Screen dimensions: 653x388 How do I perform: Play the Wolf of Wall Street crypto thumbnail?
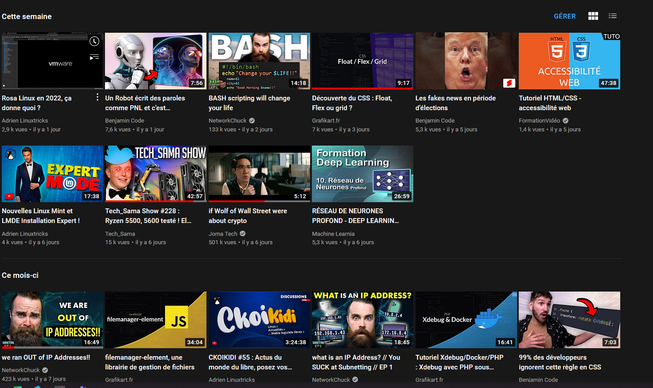[259, 173]
